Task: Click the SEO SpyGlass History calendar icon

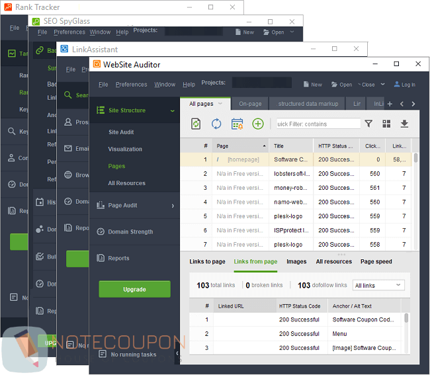Action: (40, 202)
